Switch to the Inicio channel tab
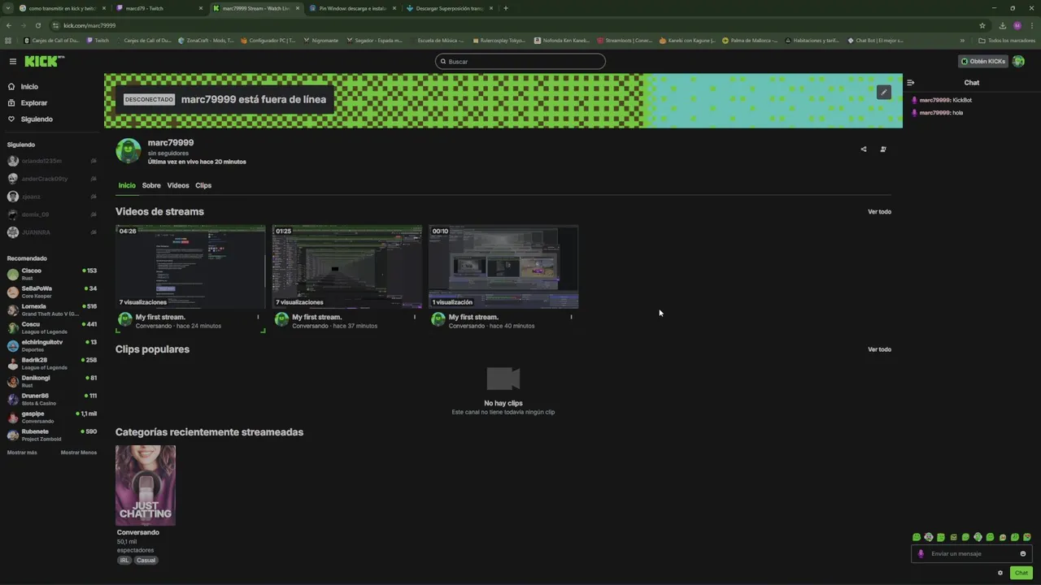This screenshot has width=1041, height=585. [x=127, y=185]
